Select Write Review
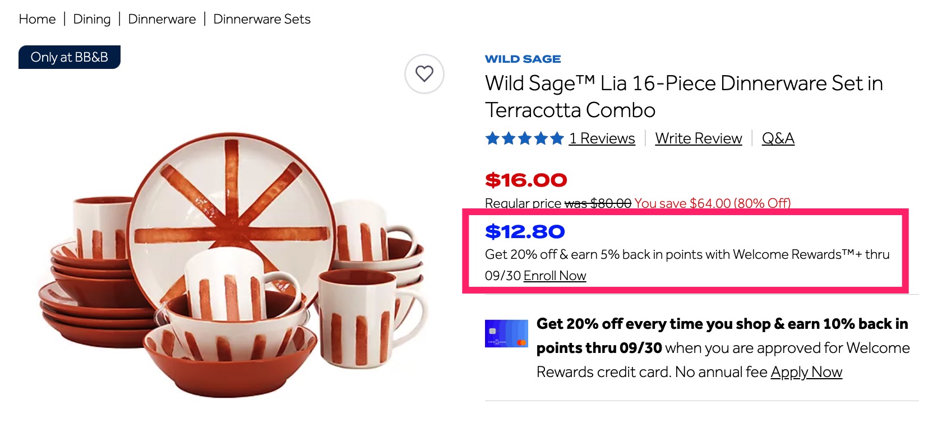 point(698,138)
